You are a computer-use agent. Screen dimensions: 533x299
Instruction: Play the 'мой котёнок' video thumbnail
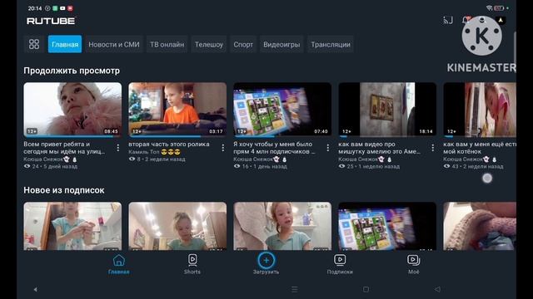pyautogui.click(x=480, y=110)
